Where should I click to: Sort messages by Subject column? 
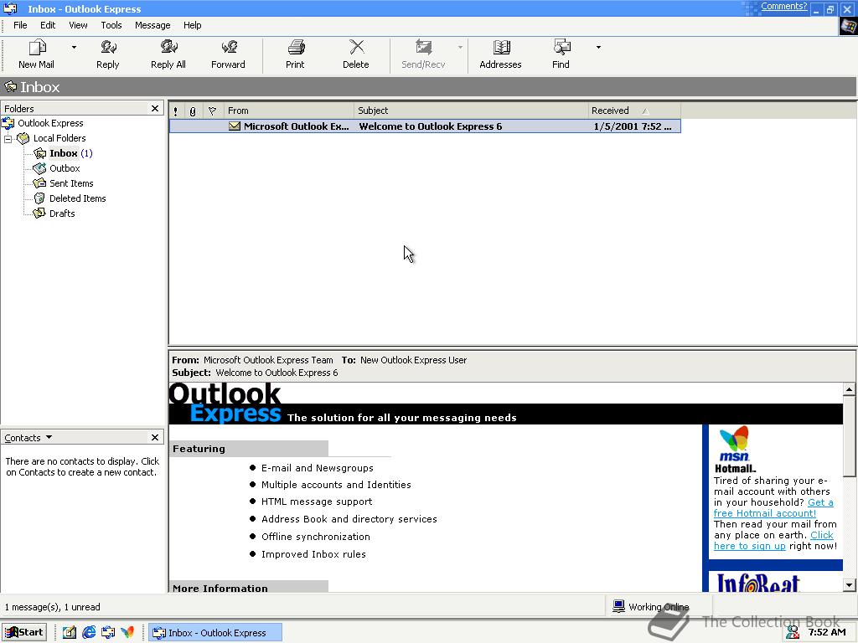coord(471,111)
